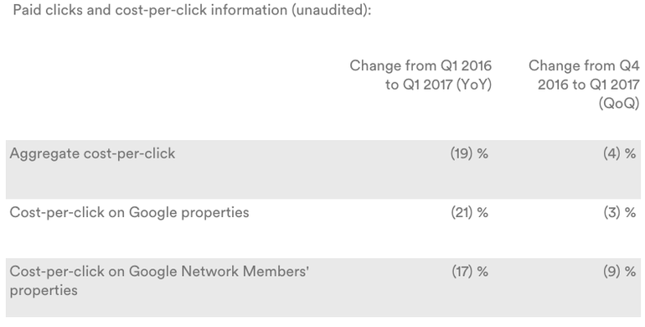Click the (3) % Google properties QoQ value
645x327 pixels.
tap(620, 212)
